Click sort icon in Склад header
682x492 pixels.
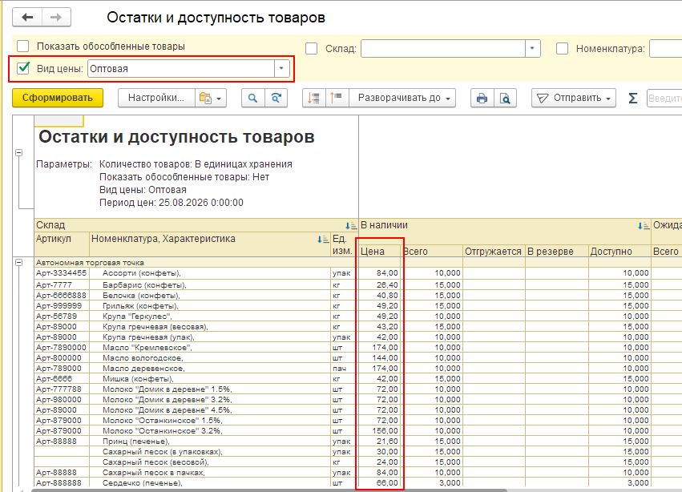350,225
